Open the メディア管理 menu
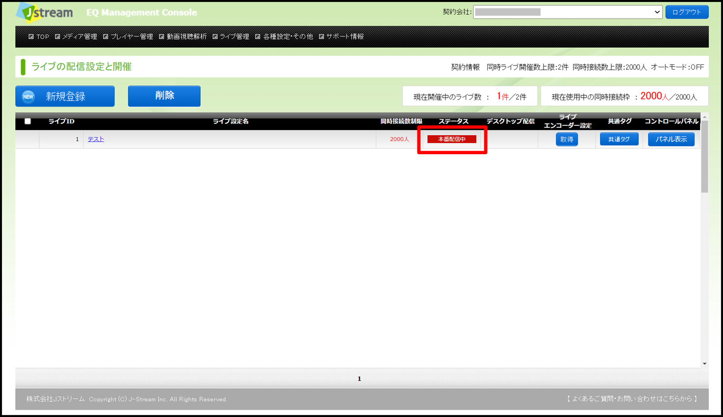Screen dimensions: 723x417 (x=76, y=36)
